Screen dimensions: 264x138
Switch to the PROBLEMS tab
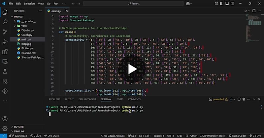54,99
